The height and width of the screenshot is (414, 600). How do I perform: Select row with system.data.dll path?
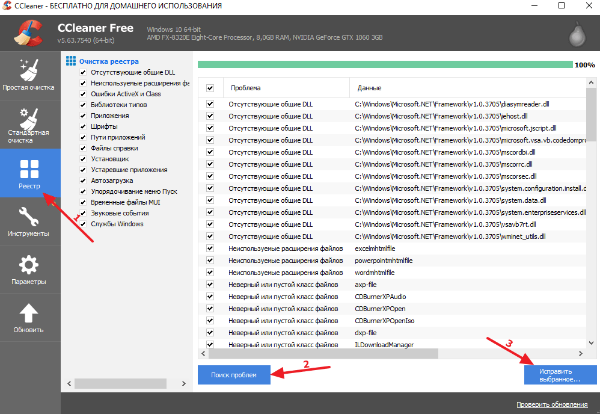[392, 200]
